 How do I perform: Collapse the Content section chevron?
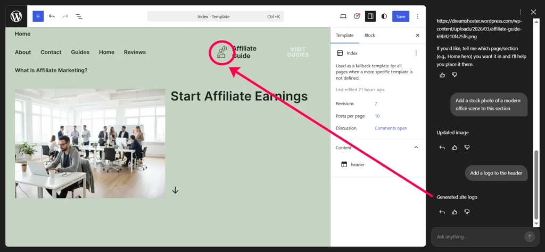[416, 147]
